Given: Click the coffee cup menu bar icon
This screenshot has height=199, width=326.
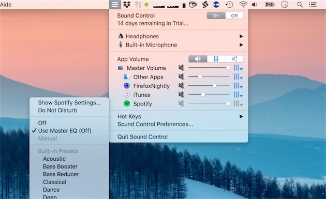Looking at the screenshot, I should (193, 5).
